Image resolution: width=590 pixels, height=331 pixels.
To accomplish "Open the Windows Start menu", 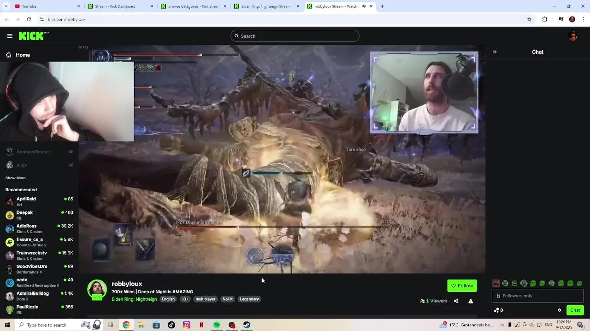I will point(7,325).
